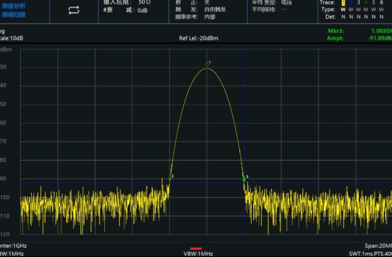
Task: Select Trace 5 number indicator
Action: [x=374, y=3]
